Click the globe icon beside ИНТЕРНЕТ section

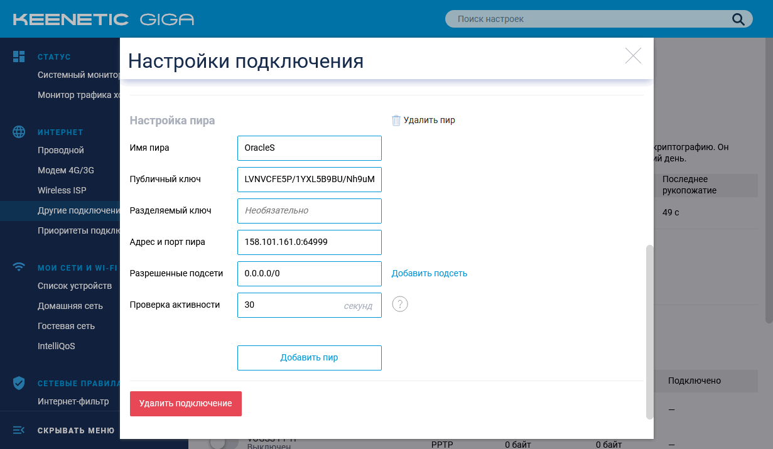(x=19, y=132)
